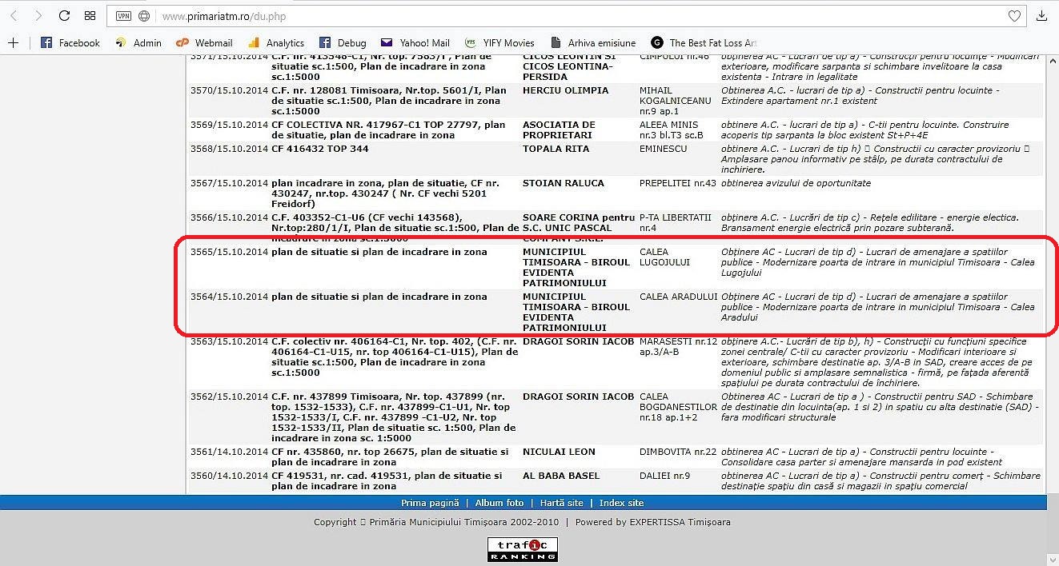This screenshot has width=1059, height=566.
Task: Click the Trafic Ranking badge
Action: tap(523, 549)
